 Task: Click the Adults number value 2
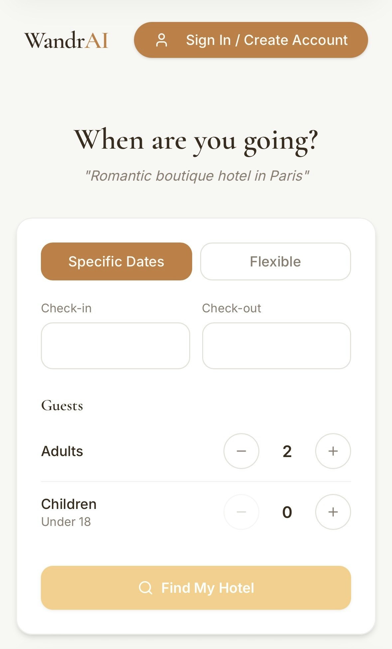coord(287,451)
